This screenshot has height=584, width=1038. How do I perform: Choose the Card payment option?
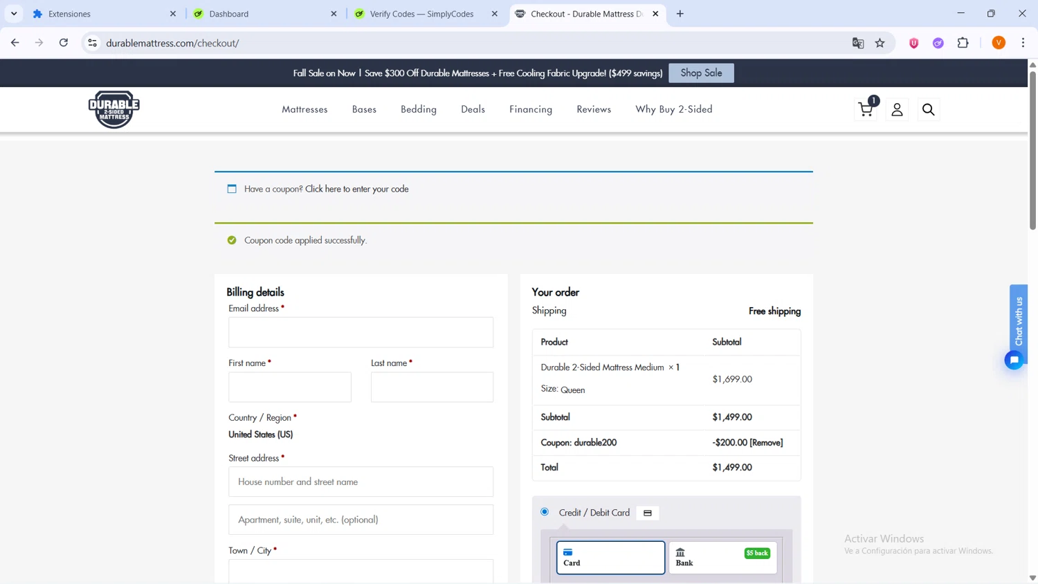[x=610, y=558]
